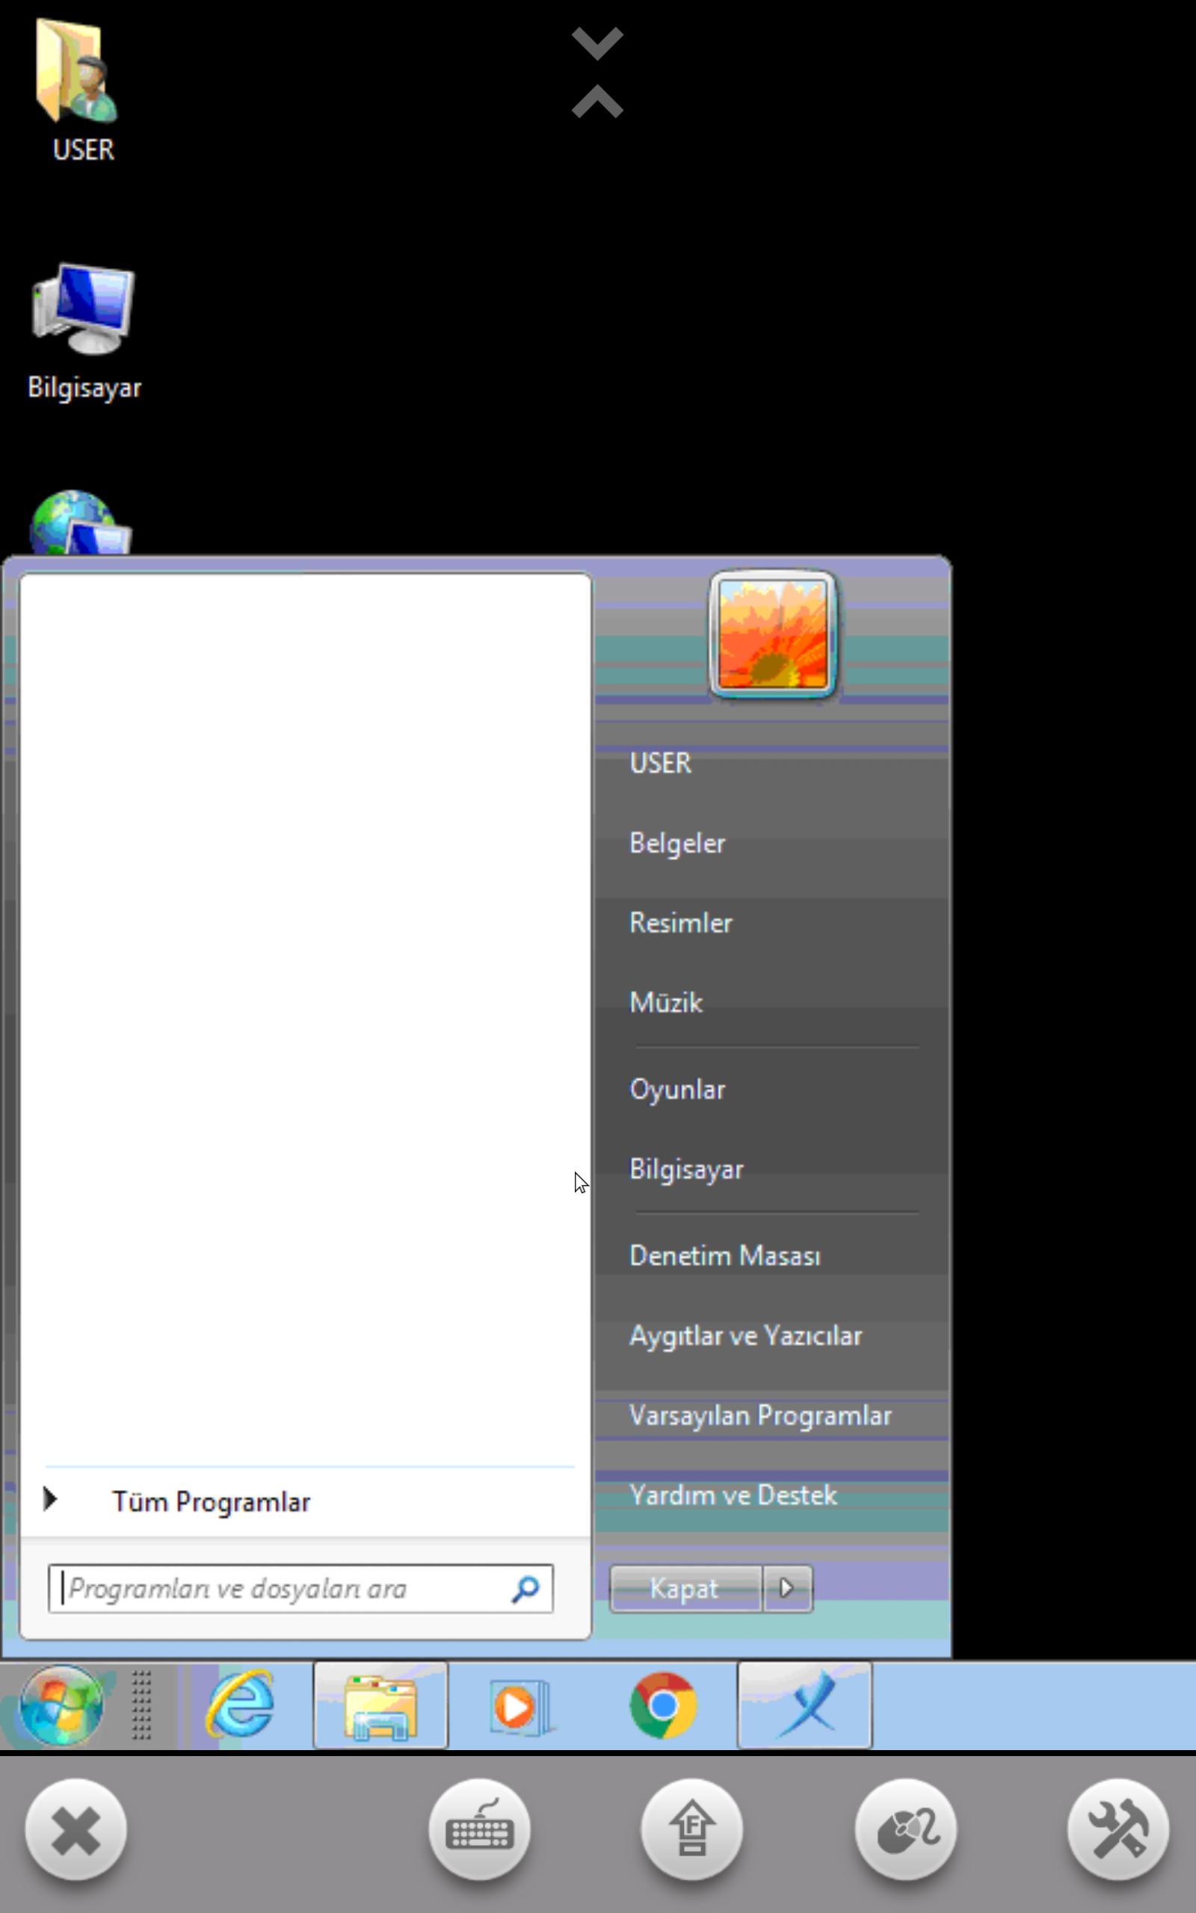1196x1913 pixels.
Task: Click the search magnifier icon
Action: (x=525, y=1589)
